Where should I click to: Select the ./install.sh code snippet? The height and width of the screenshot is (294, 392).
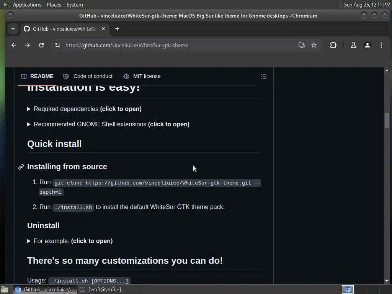pos(73,207)
